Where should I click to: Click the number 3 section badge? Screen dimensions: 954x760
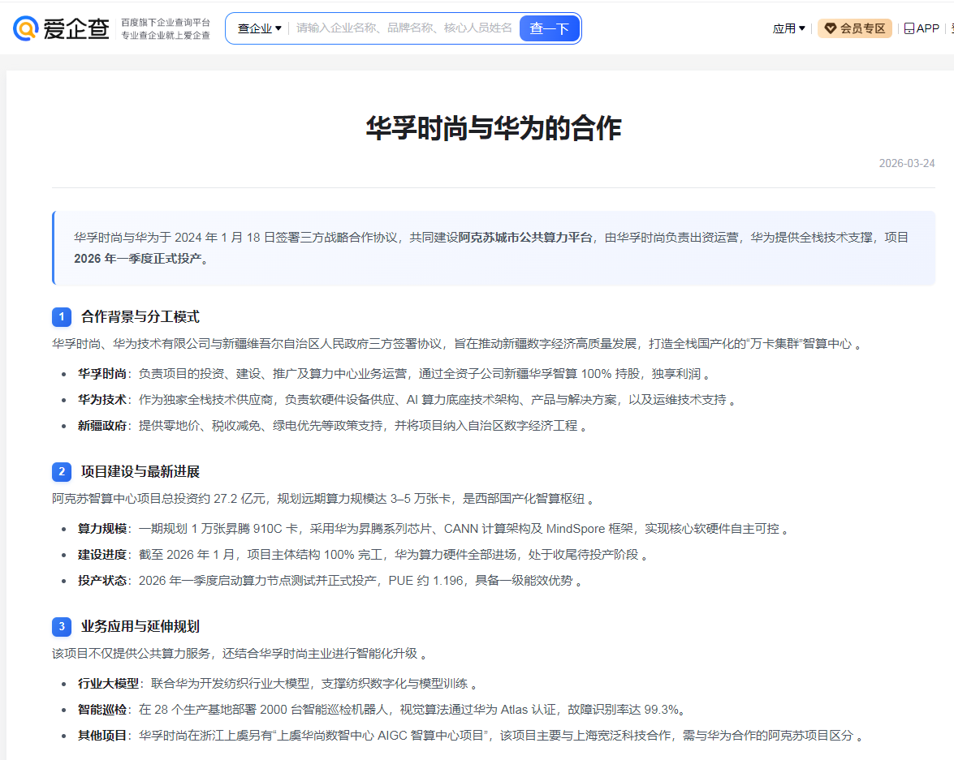coord(62,626)
